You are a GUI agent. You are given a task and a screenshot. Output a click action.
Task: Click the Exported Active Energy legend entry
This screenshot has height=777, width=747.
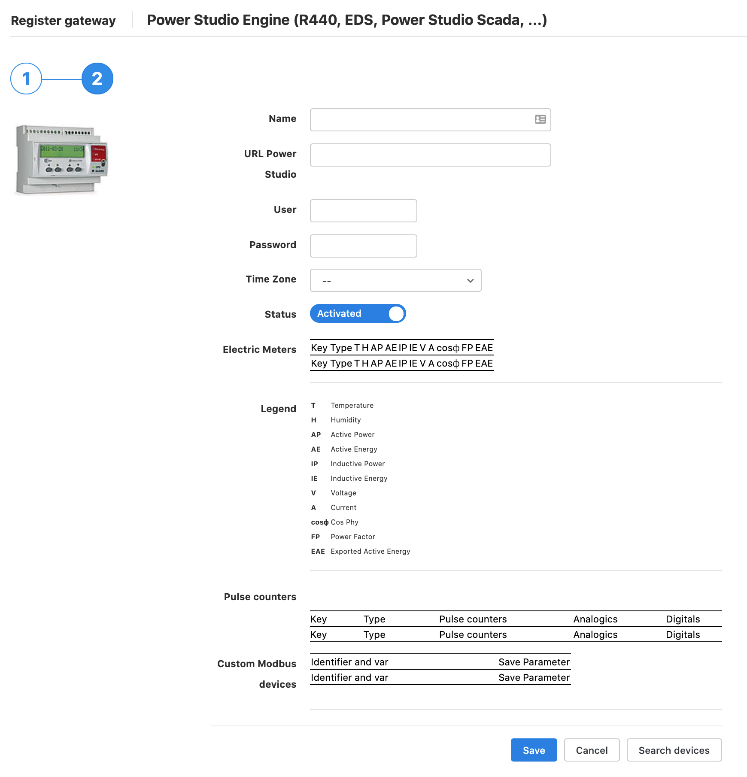pos(370,551)
